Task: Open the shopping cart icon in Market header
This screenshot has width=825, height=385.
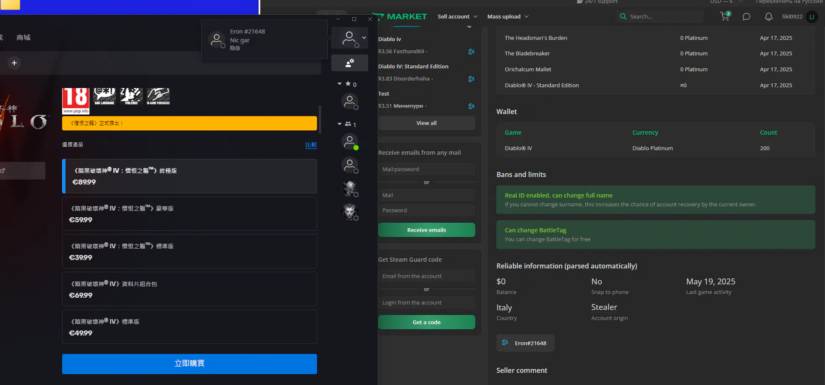Action: coord(725,16)
